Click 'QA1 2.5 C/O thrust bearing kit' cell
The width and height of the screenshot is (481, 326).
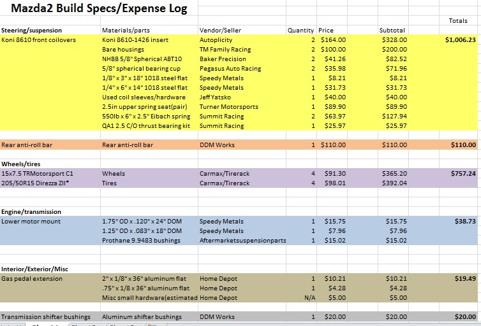tap(149, 126)
